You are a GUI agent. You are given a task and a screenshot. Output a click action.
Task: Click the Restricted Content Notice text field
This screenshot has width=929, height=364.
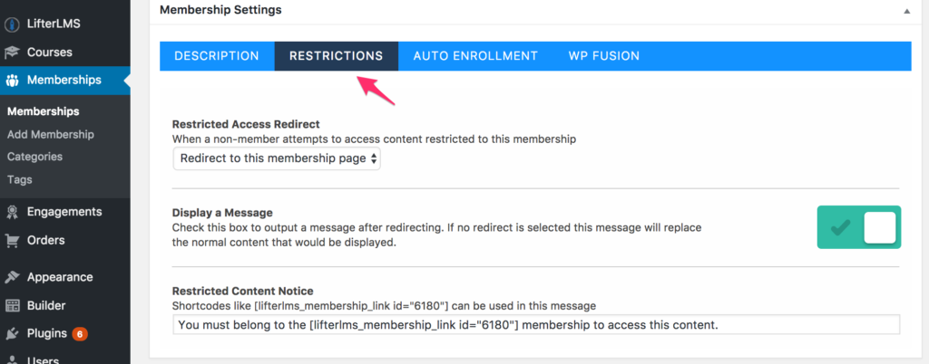coord(536,325)
